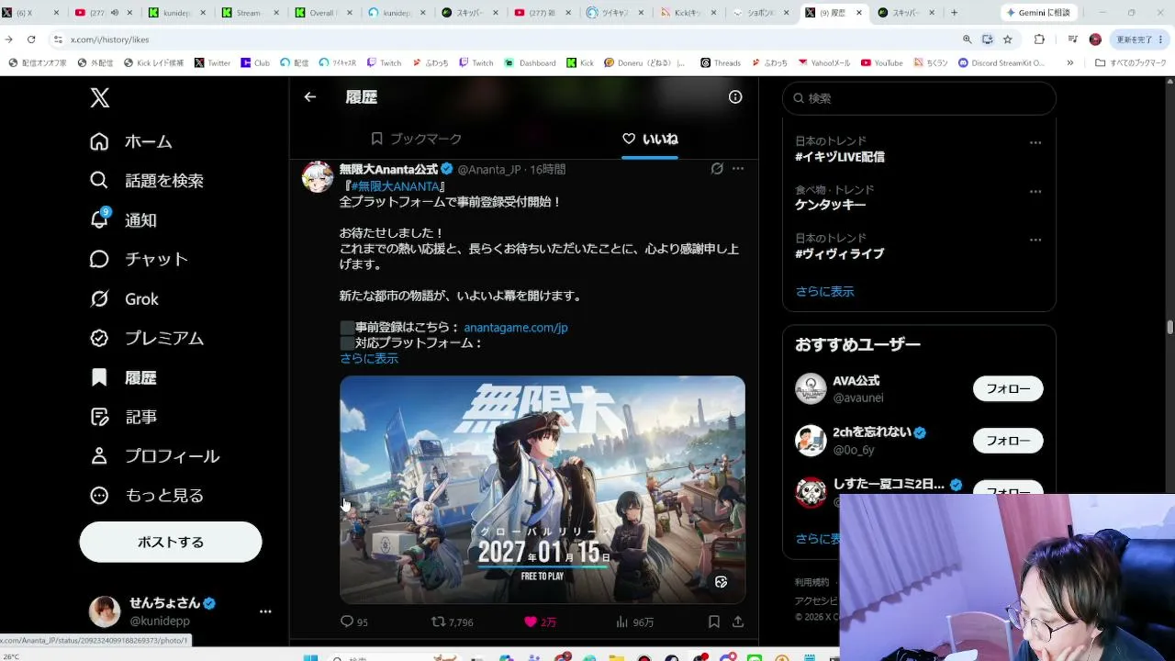This screenshot has width=1175, height=661.
Task: Click the 無限大Ananta公式 profile avatar
Action: (318, 176)
